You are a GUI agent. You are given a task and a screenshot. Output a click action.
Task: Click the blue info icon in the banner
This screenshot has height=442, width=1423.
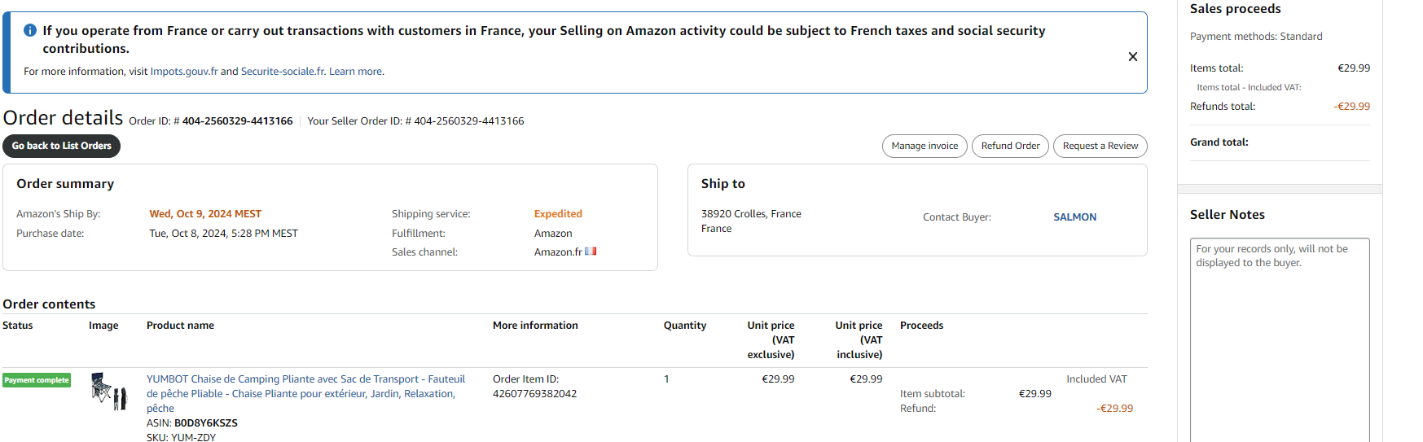(30, 30)
